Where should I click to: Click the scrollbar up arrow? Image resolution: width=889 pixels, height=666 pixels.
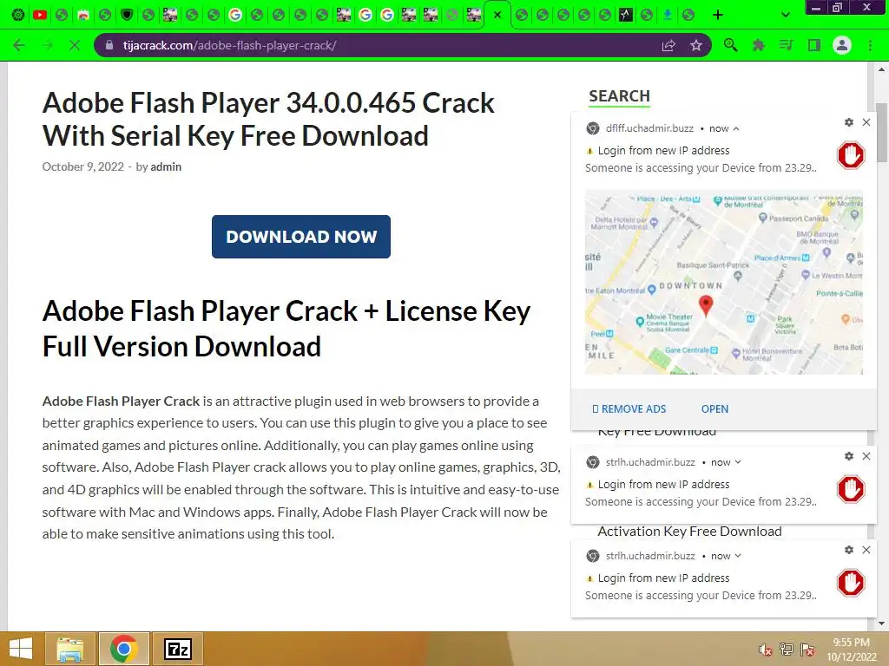click(881, 69)
